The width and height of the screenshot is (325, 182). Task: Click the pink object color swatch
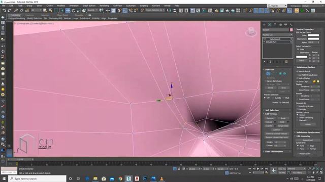pos(291,30)
